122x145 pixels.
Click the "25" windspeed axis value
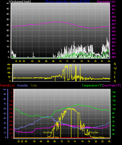tap(8, 30)
